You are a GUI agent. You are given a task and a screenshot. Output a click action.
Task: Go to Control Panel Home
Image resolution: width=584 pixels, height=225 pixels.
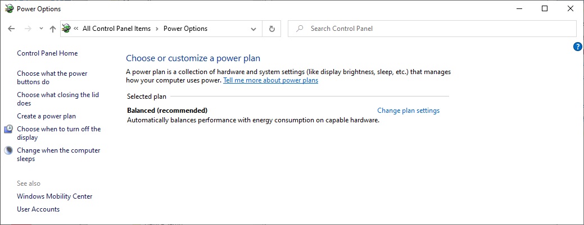47,53
